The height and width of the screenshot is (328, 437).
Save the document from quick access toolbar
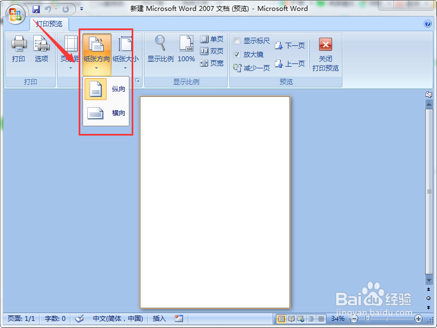click(36, 9)
